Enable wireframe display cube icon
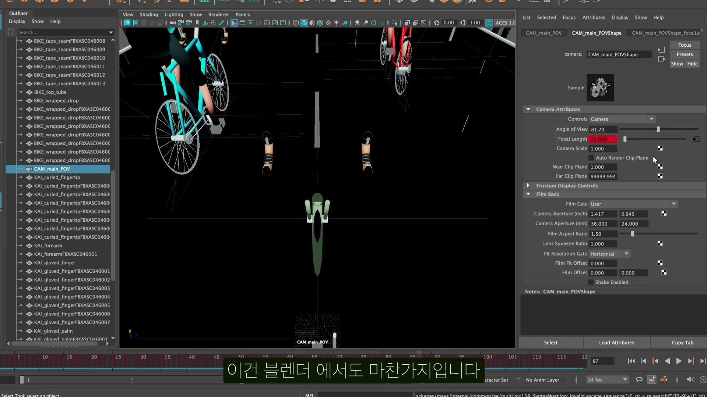The height and width of the screenshot is (397, 707). [296, 23]
